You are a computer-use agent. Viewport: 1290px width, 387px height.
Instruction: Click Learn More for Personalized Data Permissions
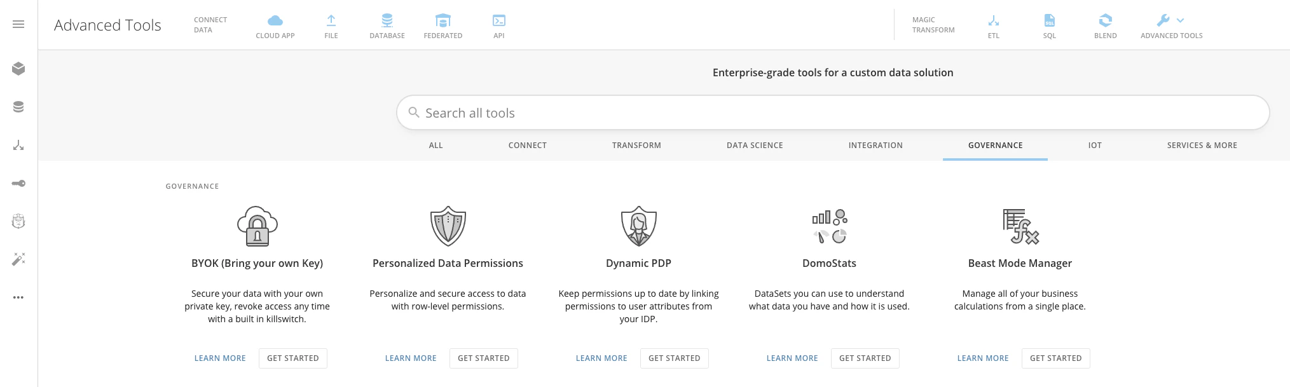pos(411,358)
